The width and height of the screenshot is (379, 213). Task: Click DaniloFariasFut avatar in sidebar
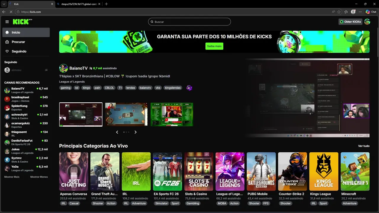[7, 143]
